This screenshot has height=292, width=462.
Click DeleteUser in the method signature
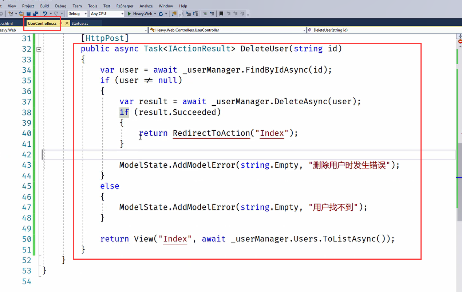click(265, 49)
